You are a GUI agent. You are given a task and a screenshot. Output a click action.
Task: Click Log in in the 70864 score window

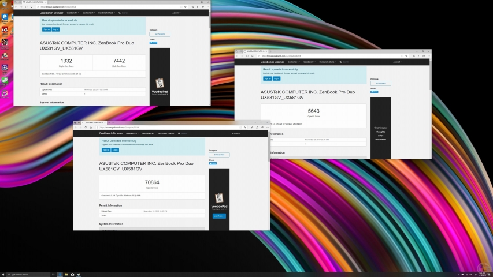click(x=115, y=150)
